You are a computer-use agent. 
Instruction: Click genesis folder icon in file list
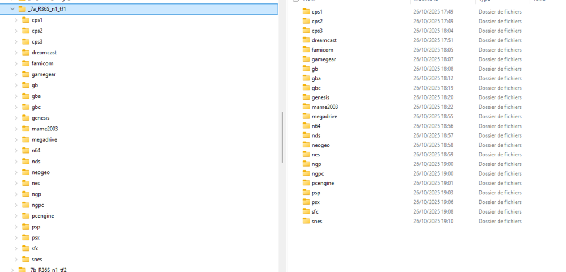(x=306, y=97)
